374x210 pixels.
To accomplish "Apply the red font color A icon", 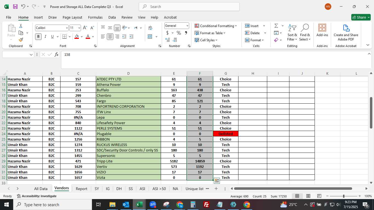I will [88, 37].
